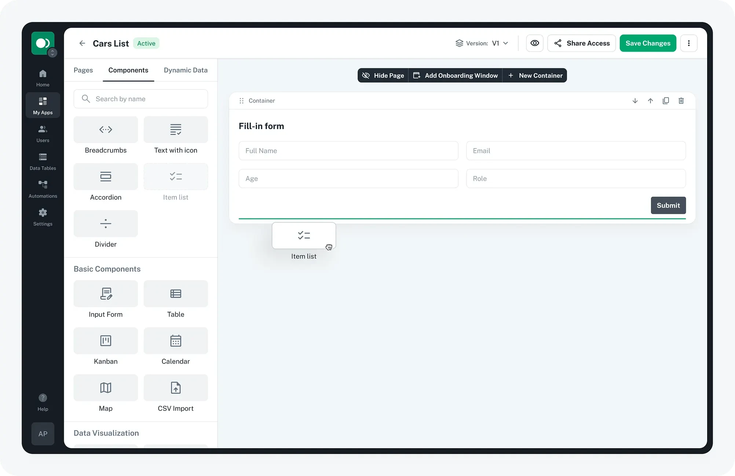
Task: Select the Calendar component tile
Action: point(176,341)
